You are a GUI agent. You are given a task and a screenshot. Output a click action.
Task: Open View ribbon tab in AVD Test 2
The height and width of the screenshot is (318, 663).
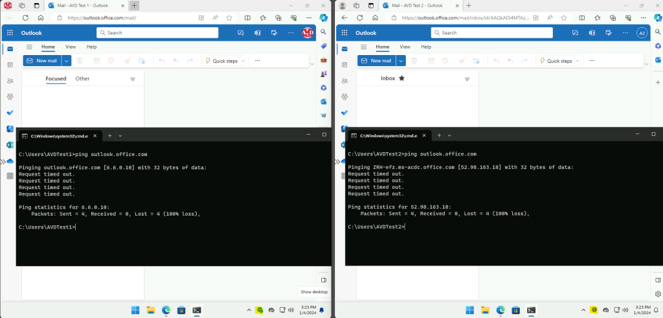click(x=405, y=47)
